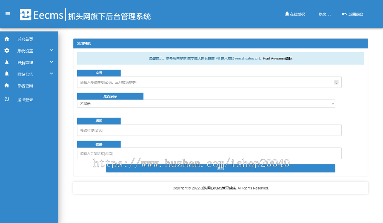Click the Eecms logo icon
383x223 pixels.
click(26, 14)
